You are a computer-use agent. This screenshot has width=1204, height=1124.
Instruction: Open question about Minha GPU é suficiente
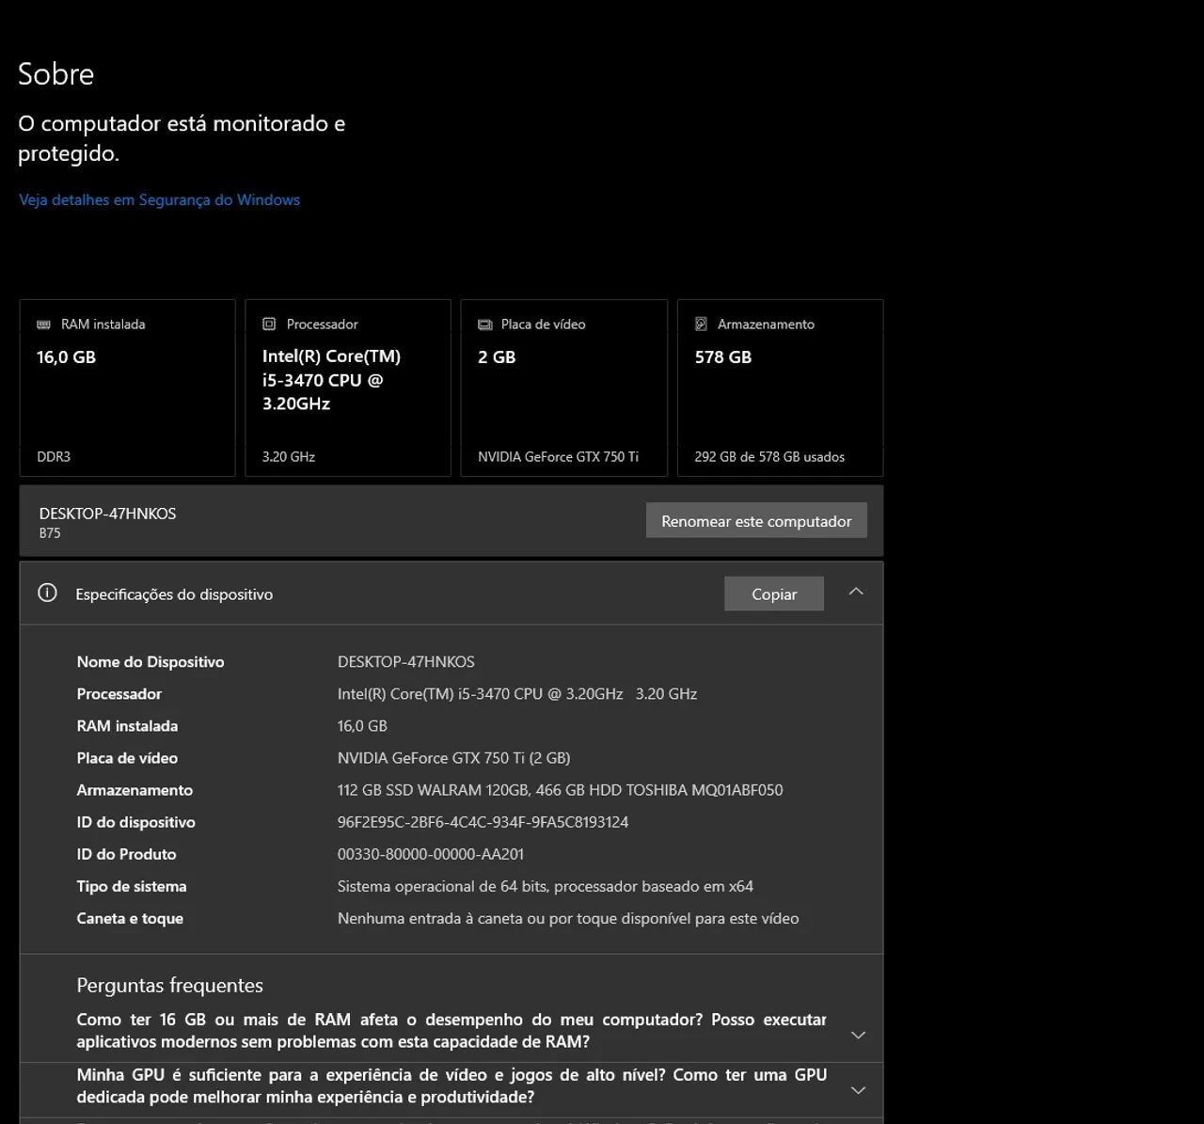click(x=451, y=1086)
